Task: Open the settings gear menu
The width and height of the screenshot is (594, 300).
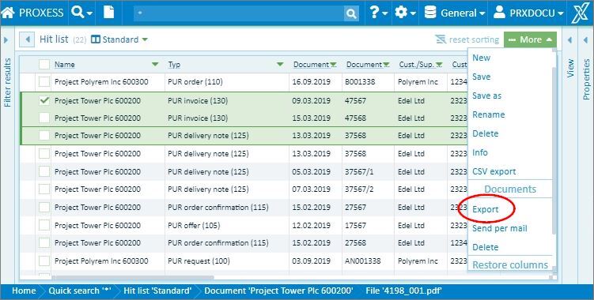Action: click(x=405, y=13)
